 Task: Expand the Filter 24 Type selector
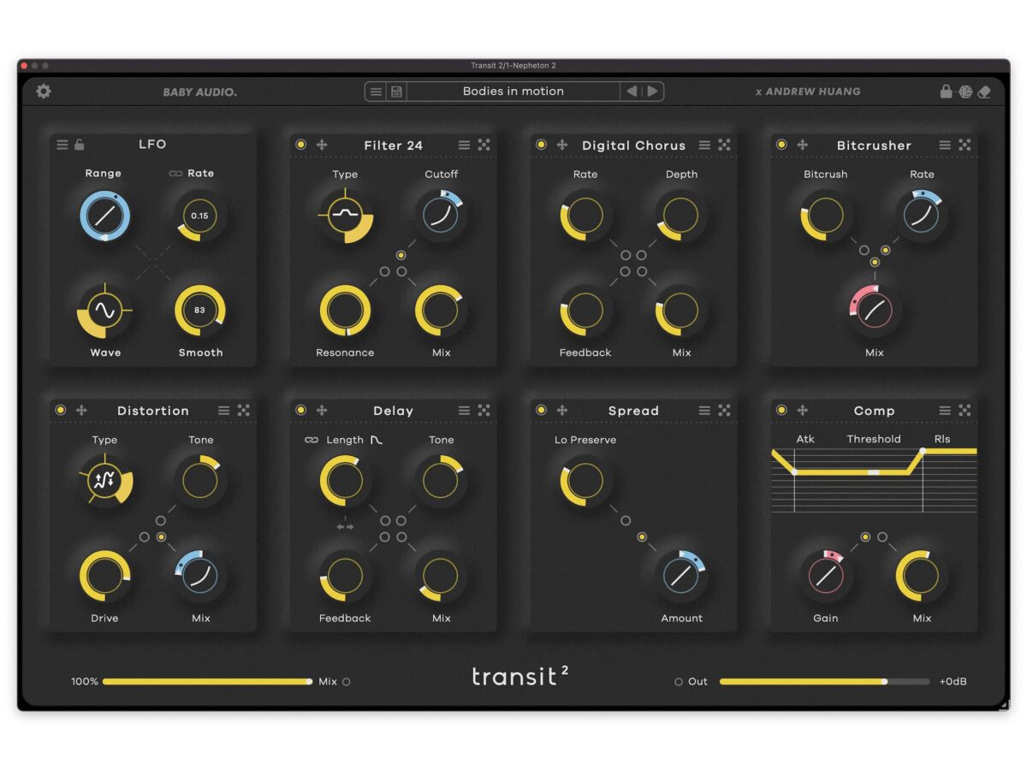click(345, 215)
